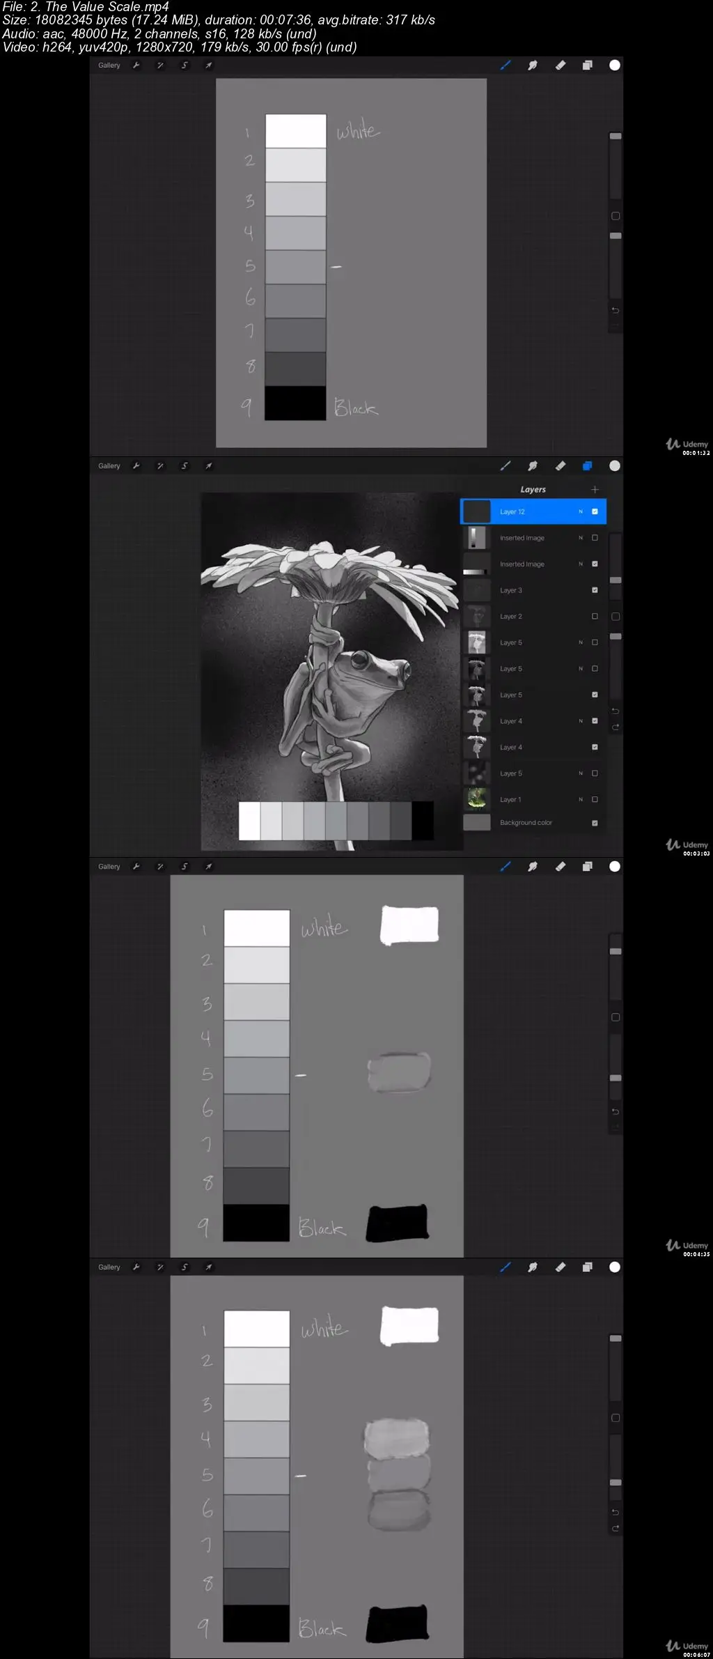This screenshot has width=713, height=1659.
Task: Open the white color circle in the 00:06:07 frame
Action: pyautogui.click(x=615, y=1267)
